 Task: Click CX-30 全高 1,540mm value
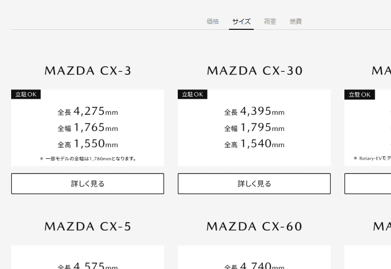[x=254, y=144]
